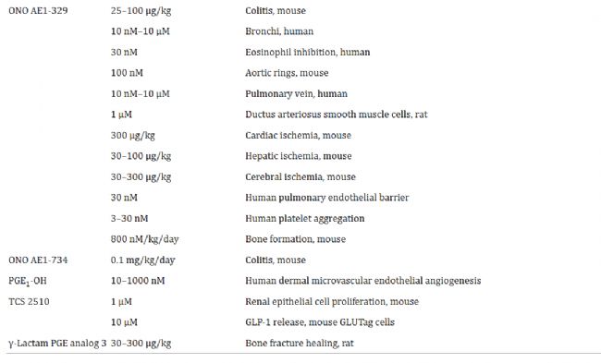Select the Aortic rings, mouse row
Viewport: 601px width, 363px height.
tap(287, 73)
